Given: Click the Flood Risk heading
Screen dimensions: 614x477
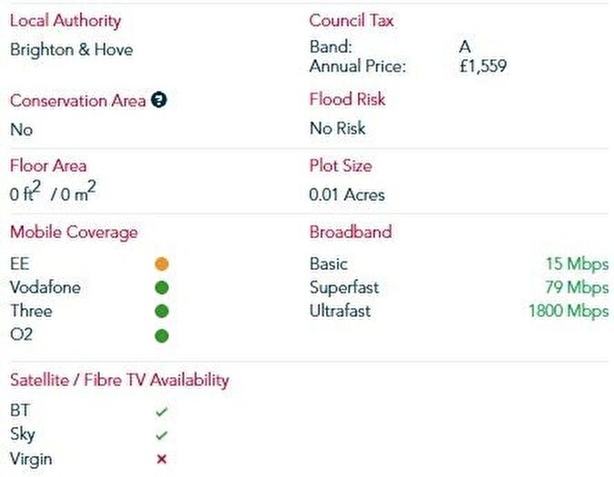Looking at the screenshot, I should [x=347, y=100].
